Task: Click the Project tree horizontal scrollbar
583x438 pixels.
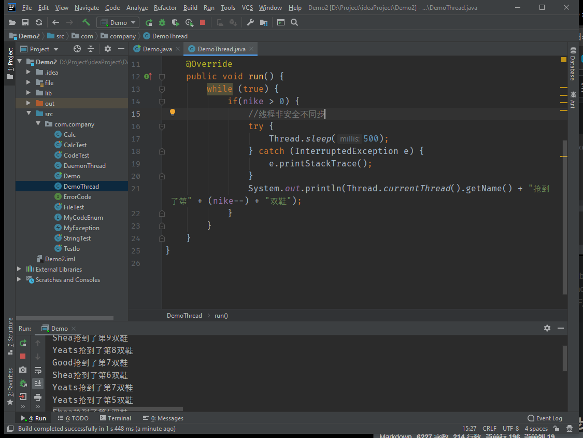Action: coord(65,318)
